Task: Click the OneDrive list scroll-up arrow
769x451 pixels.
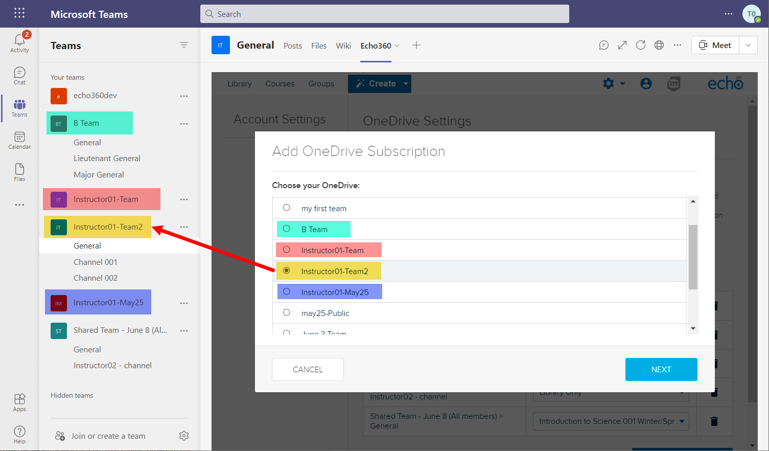Action: [x=693, y=201]
